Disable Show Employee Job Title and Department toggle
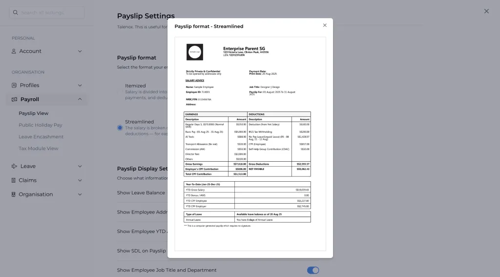The image size is (500, 277). click(x=312, y=270)
